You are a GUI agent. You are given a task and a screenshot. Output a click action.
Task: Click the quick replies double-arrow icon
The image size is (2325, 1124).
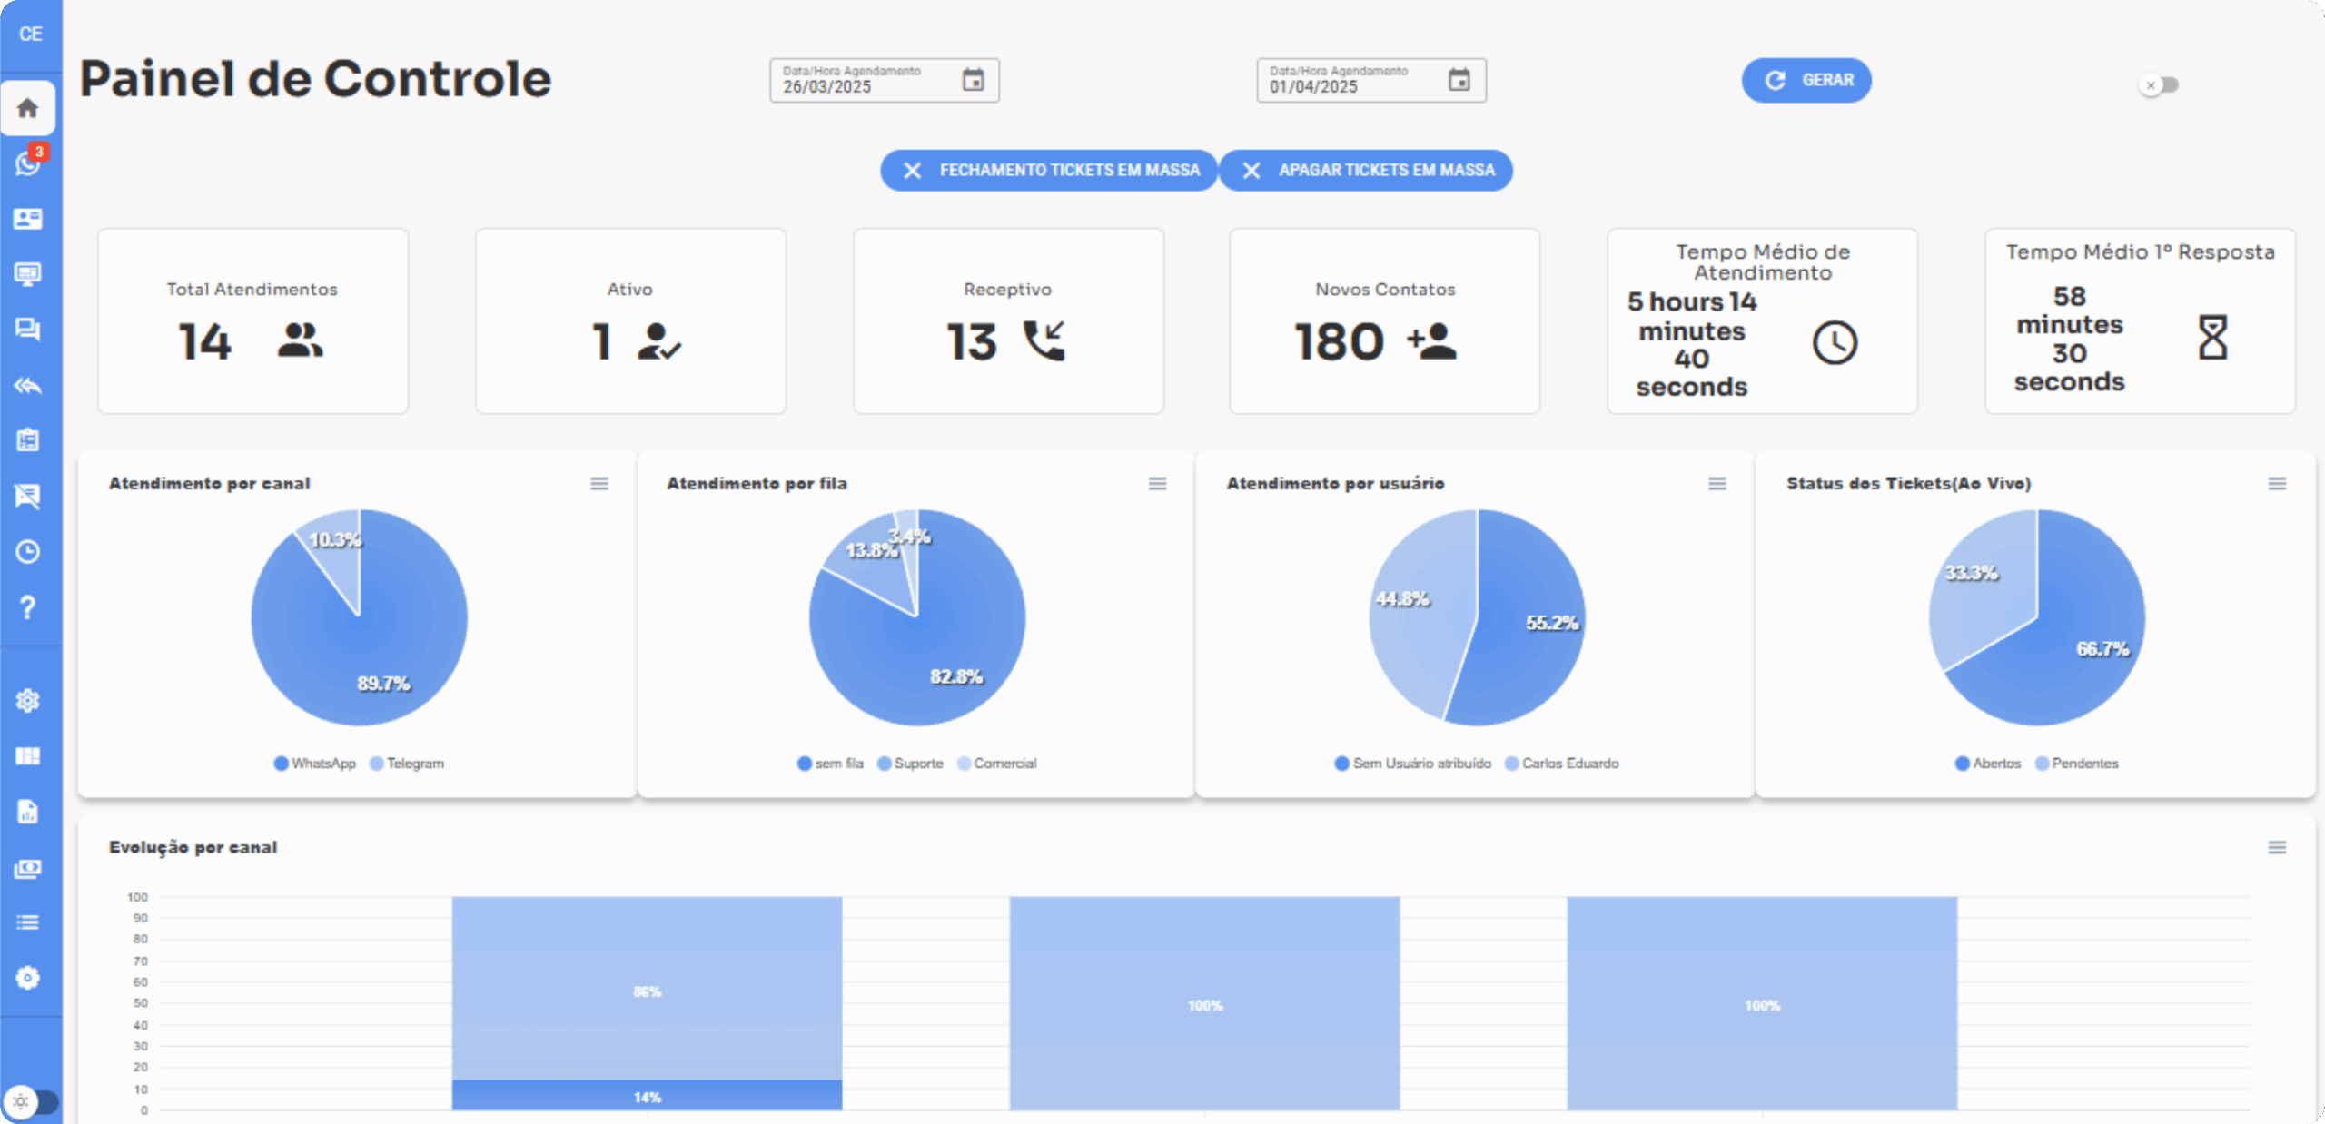coord(28,386)
